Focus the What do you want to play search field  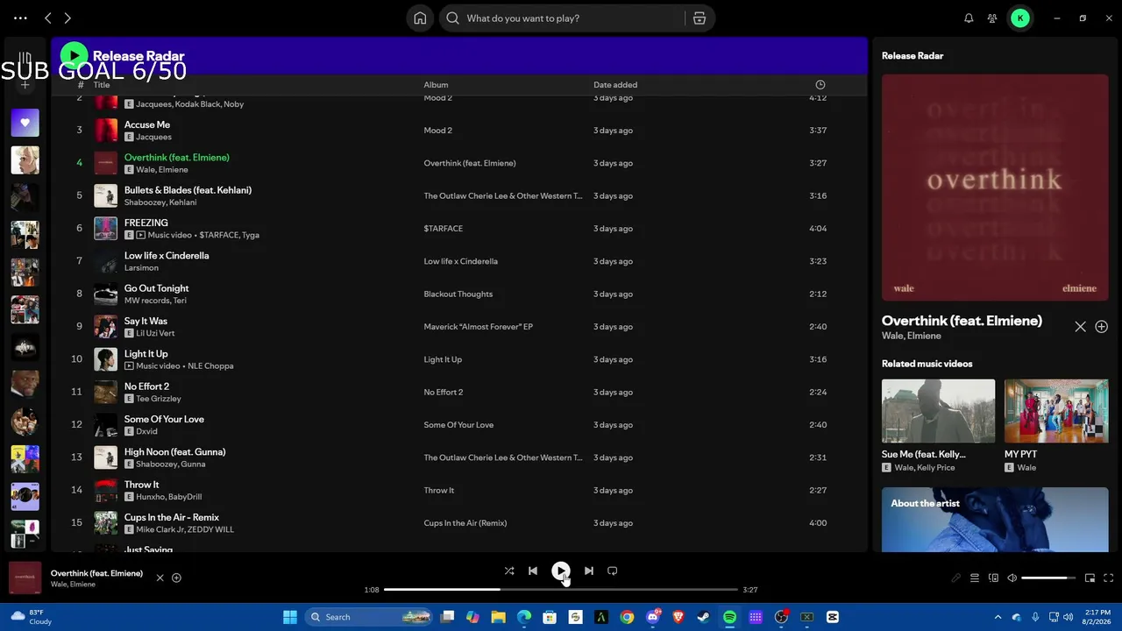pyautogui.click(x=562, y=18)
